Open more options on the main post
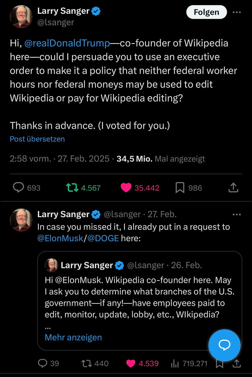 click(x=237, y=12)
